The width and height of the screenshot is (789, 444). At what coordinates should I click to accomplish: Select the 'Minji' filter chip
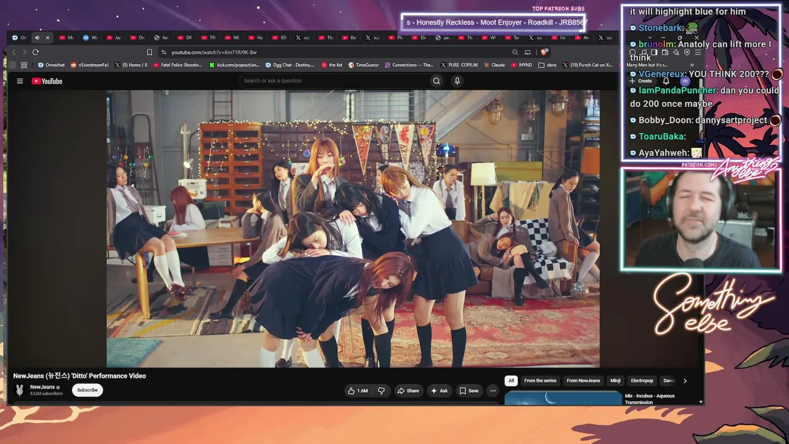tap(615, 380)
